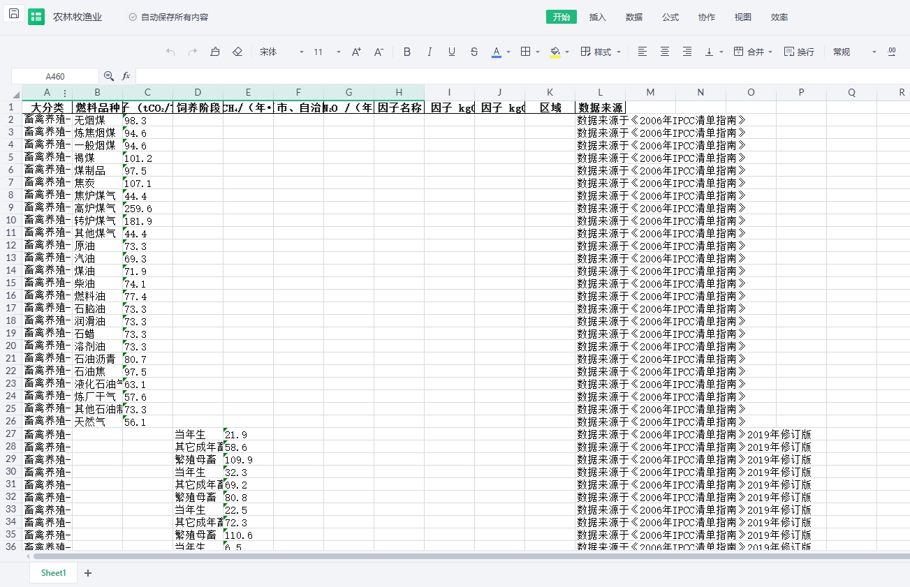Image resolution: width=910 pixels, height=587 pixels.
Task: Click cell with value 107.1
Action: click(147, 183)
